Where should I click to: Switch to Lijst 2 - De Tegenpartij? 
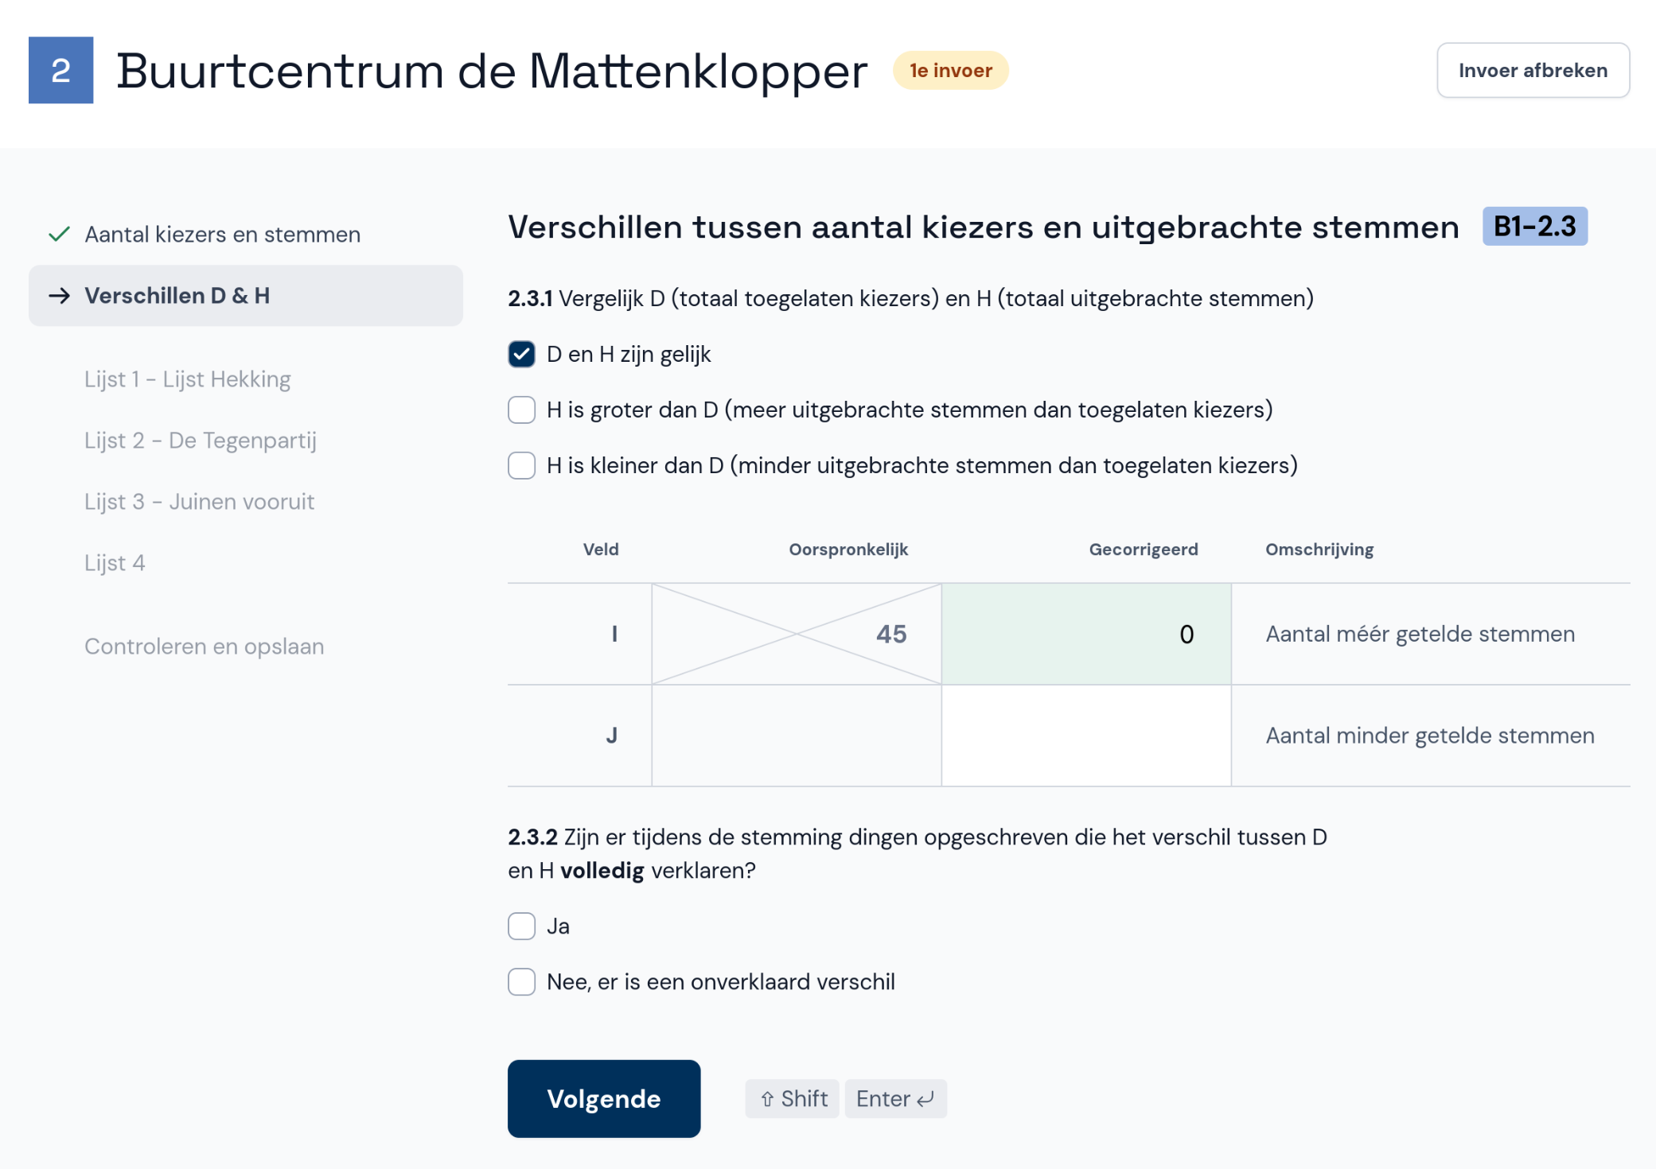click(x=200, y=440)
